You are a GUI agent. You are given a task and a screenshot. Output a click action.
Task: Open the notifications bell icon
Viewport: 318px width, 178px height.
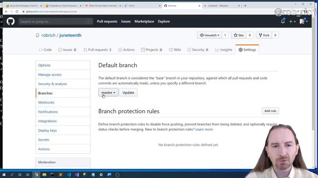(x=283, y=21)
